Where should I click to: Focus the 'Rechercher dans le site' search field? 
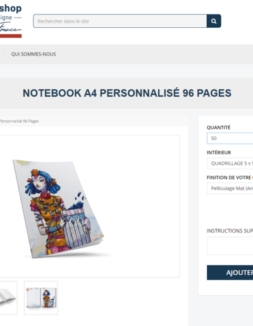pos(120,21)
